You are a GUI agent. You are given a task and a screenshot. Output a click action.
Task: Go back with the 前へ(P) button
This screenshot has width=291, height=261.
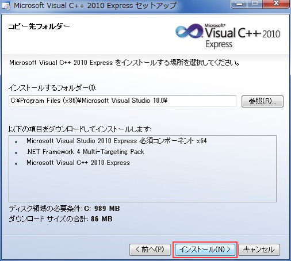(150, 250)
